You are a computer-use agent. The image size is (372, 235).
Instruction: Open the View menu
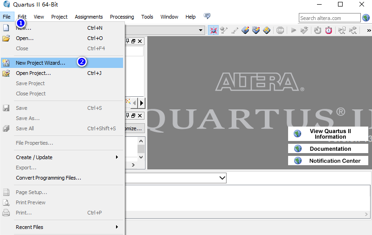[39, 17]
